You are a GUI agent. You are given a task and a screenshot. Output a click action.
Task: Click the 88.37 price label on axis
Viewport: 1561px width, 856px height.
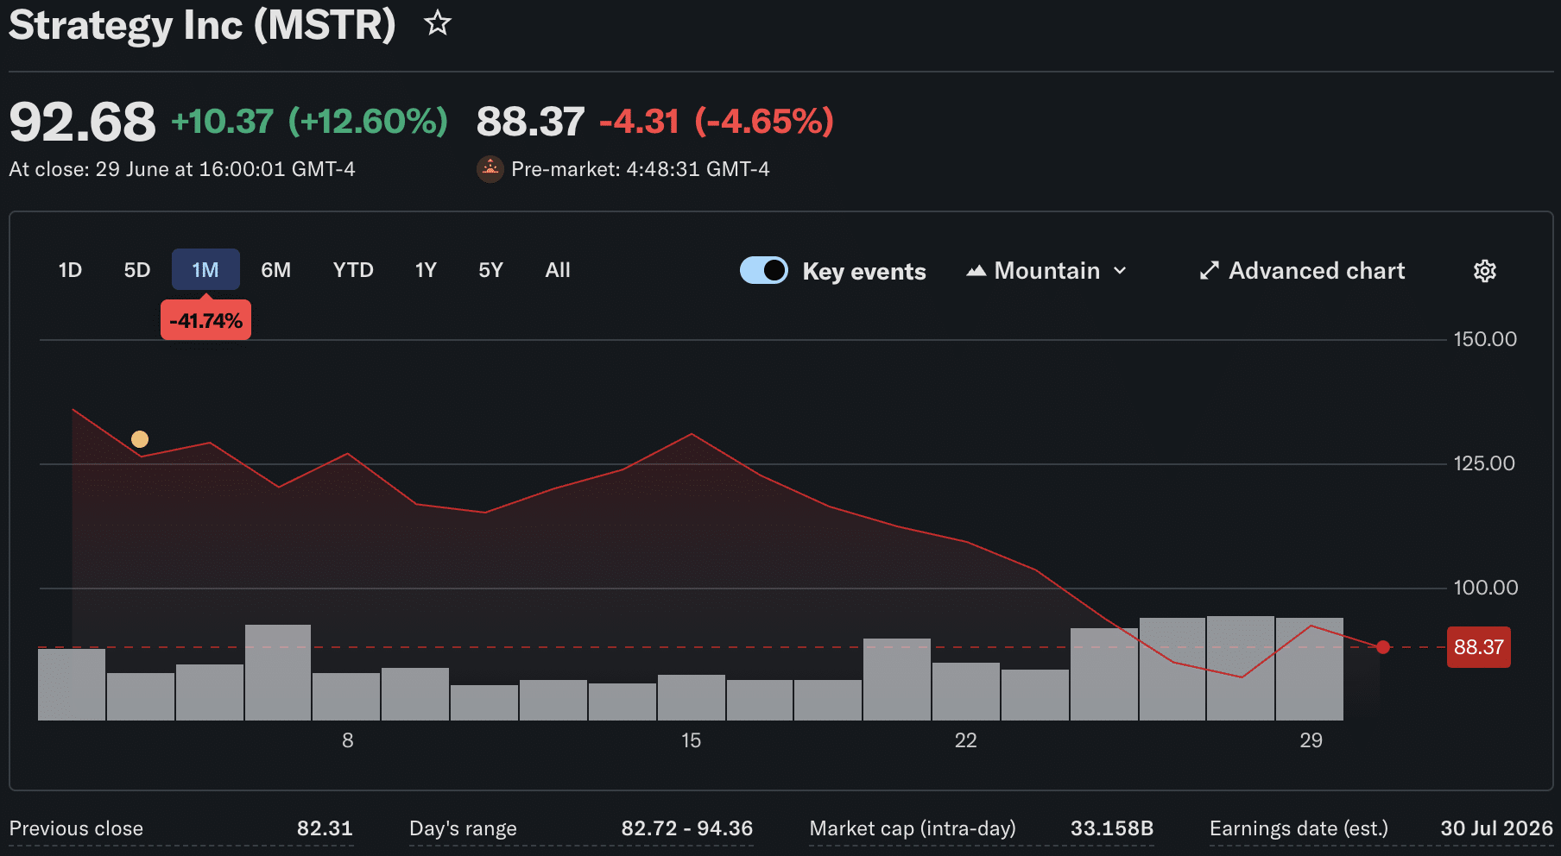pyautogui.click(x=1479, y=647)
